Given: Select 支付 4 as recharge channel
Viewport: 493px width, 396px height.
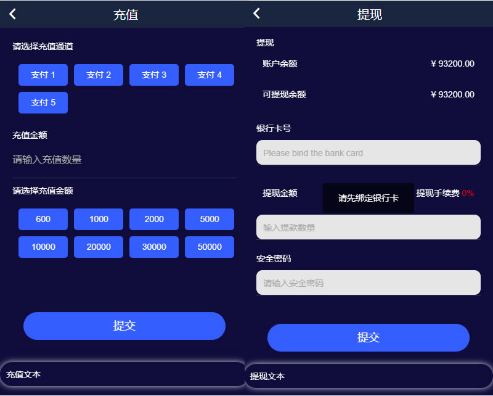Looking at the screenshot, I should 210,75.
